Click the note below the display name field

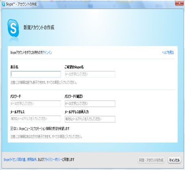(x=44, y=82)
